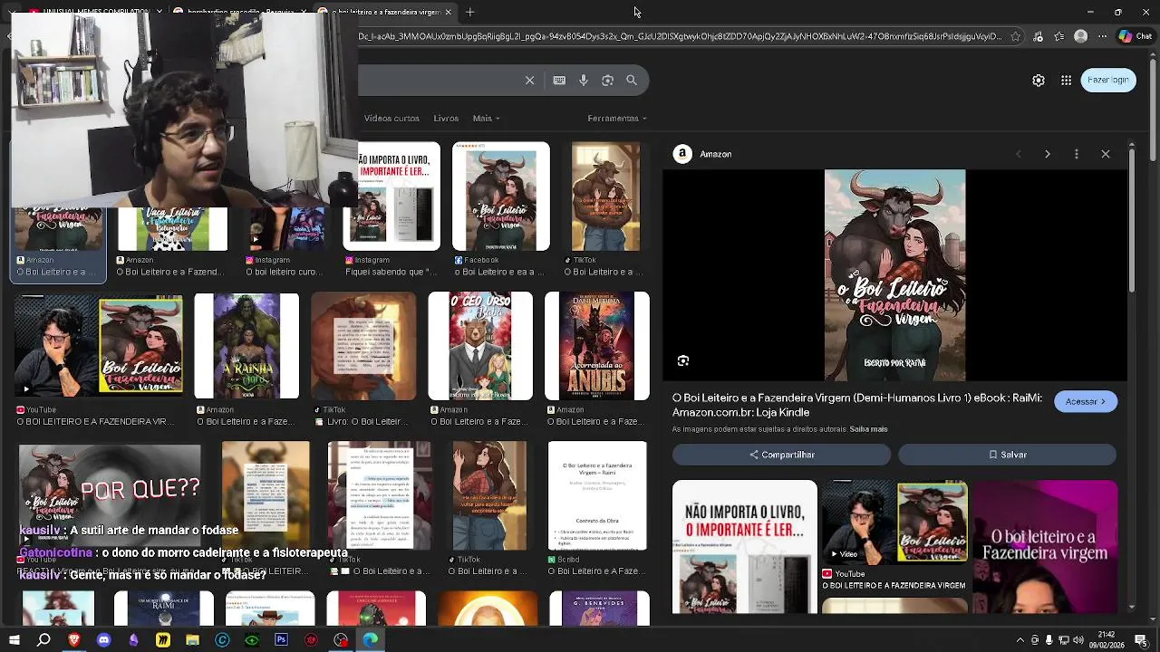The width and height of the screenshot is (1160, 652).
Task: Open O CEO Urso book thumbnail
Action: click(480, 345)
